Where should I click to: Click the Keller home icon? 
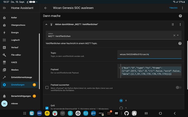click(x=4, y=18)
